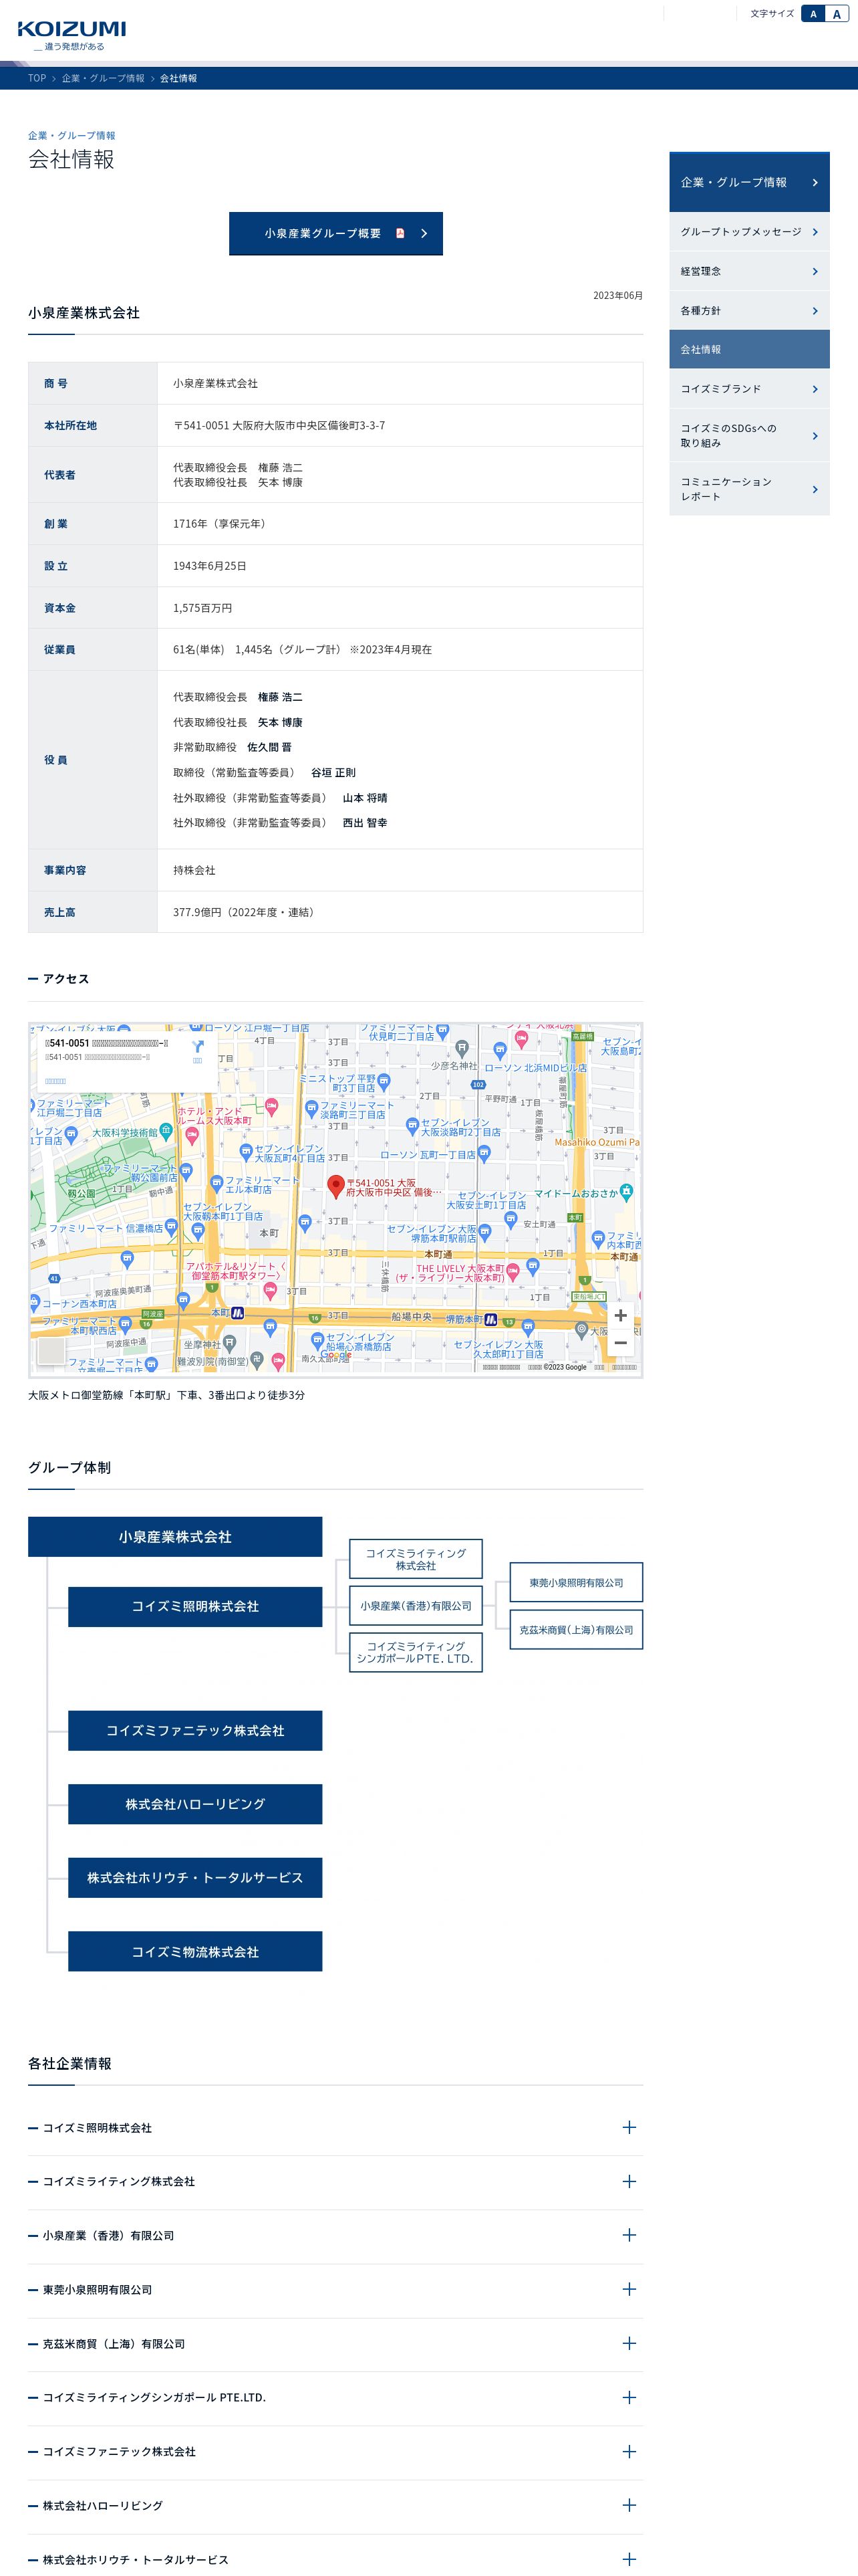Click the THE LIVELY 大阪本町 hotel marker
858x2576 pixels.
[513, 1272]
